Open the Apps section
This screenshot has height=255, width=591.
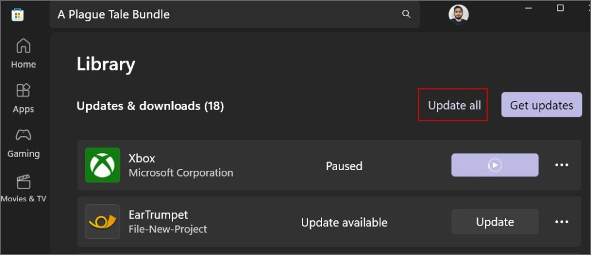point(23,98)
